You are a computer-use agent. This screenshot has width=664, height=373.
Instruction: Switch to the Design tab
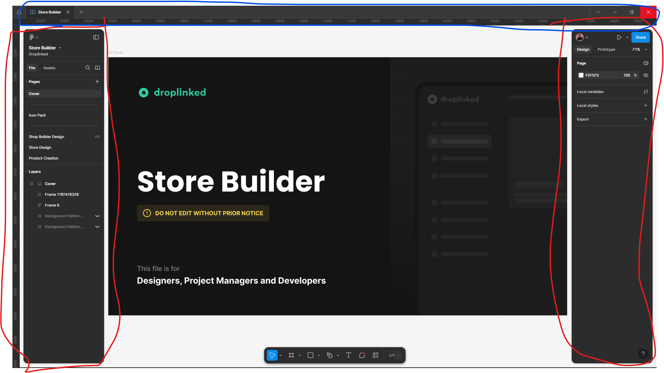[583, 49]
